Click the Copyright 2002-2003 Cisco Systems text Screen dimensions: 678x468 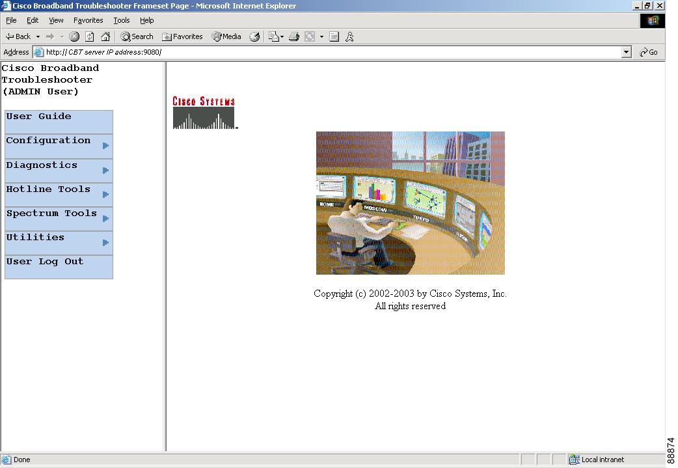(410, 294)
